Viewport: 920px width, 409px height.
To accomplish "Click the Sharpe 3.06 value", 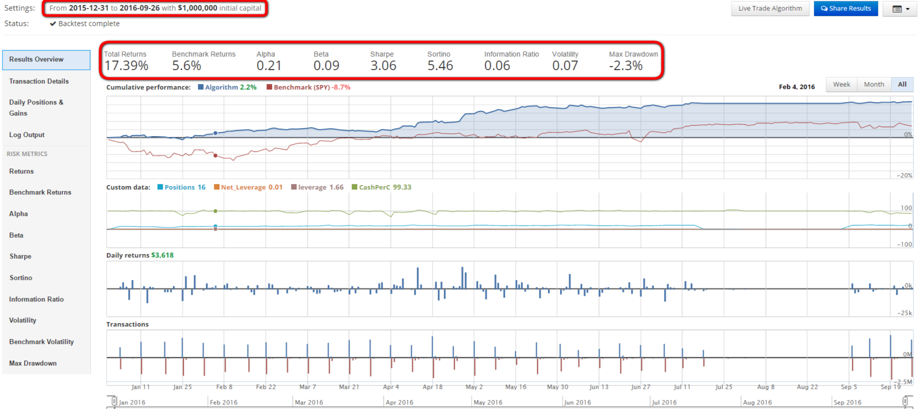I will pyautogui.click(x=383, y=66).
